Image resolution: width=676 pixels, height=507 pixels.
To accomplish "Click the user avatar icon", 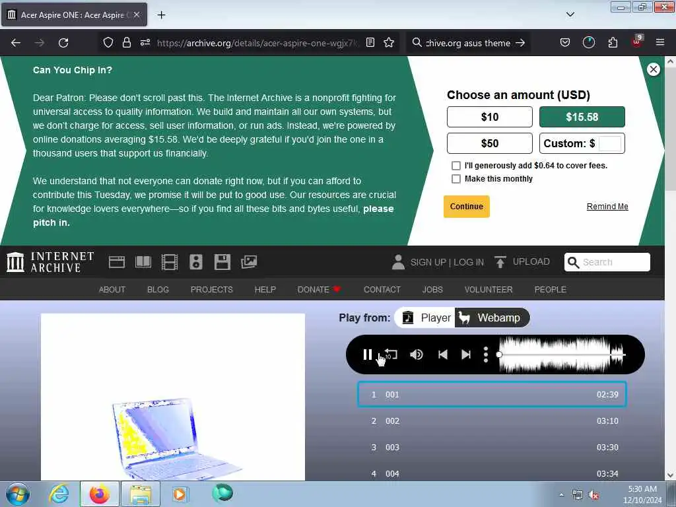I will (398, 262).
